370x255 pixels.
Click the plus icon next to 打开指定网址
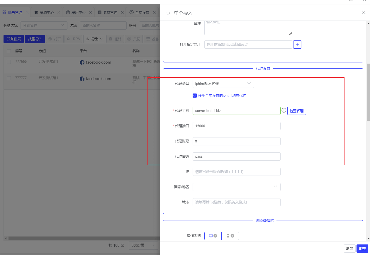tap(297, 44)
